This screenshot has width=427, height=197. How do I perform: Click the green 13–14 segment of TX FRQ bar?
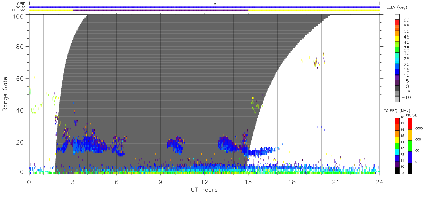[397, 146]
